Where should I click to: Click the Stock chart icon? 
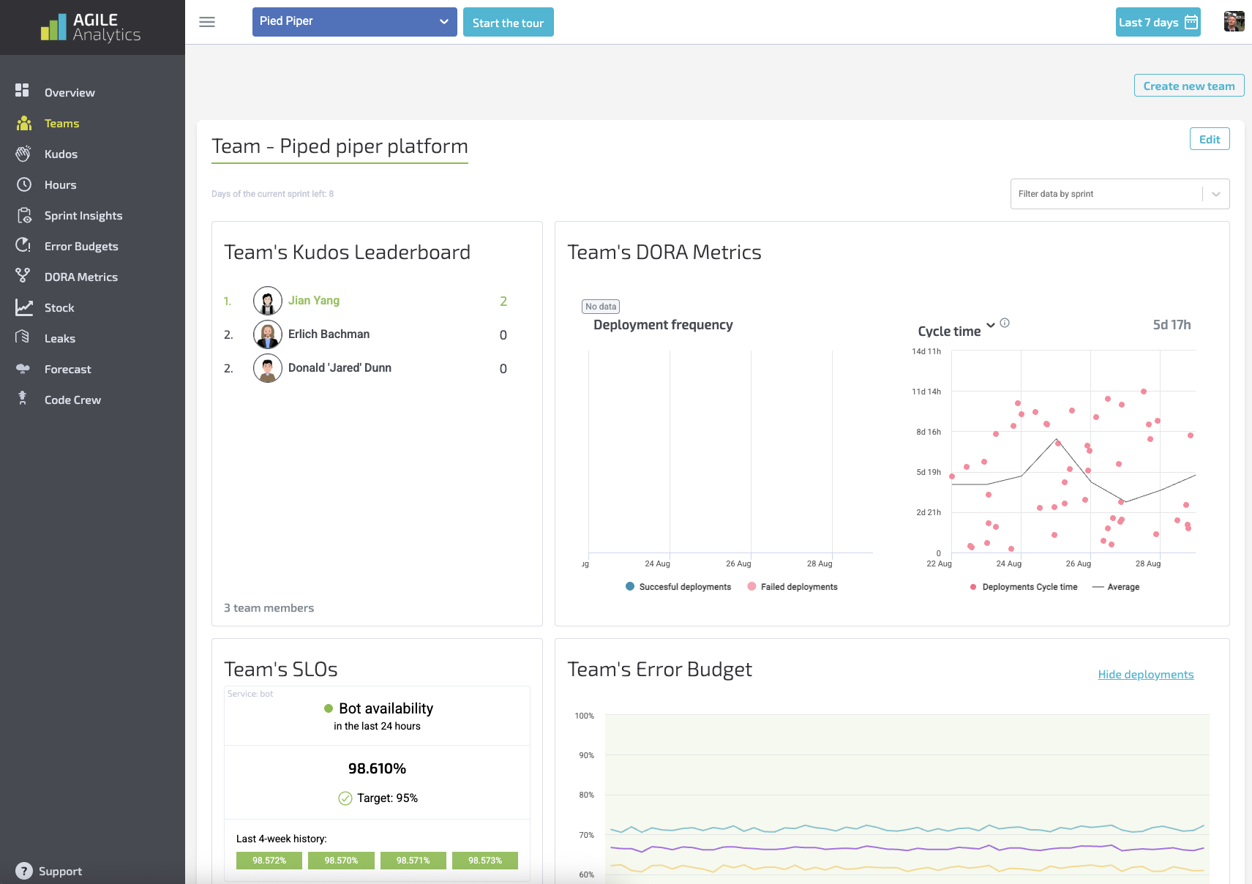point(23,307)
